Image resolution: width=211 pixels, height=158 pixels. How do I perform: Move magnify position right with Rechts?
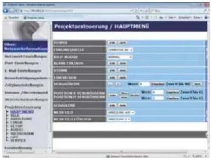pyautogui.click(x=135, y=95)
